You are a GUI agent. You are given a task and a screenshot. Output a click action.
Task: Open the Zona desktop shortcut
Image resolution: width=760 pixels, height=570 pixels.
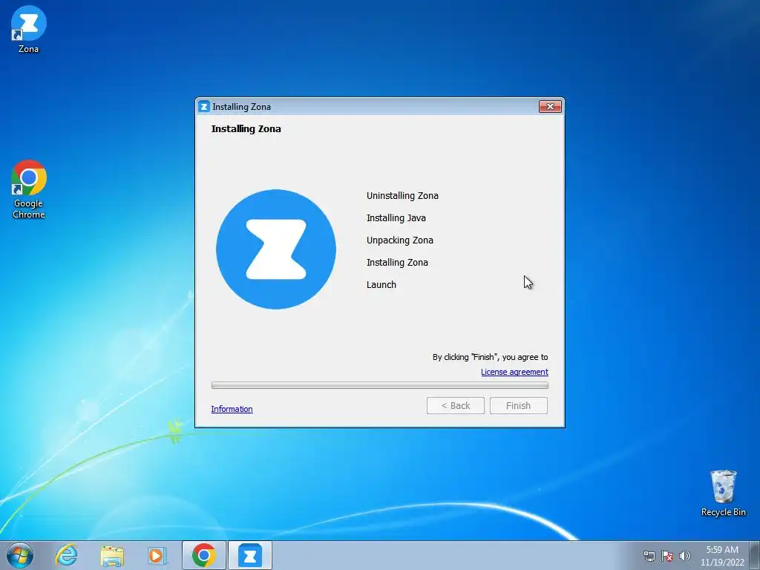pyautogui.click(x=29, y=29)
